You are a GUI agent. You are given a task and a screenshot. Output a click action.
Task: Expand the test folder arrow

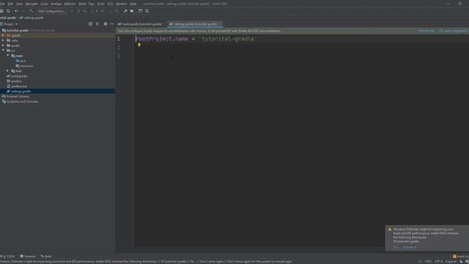(8, 71)
